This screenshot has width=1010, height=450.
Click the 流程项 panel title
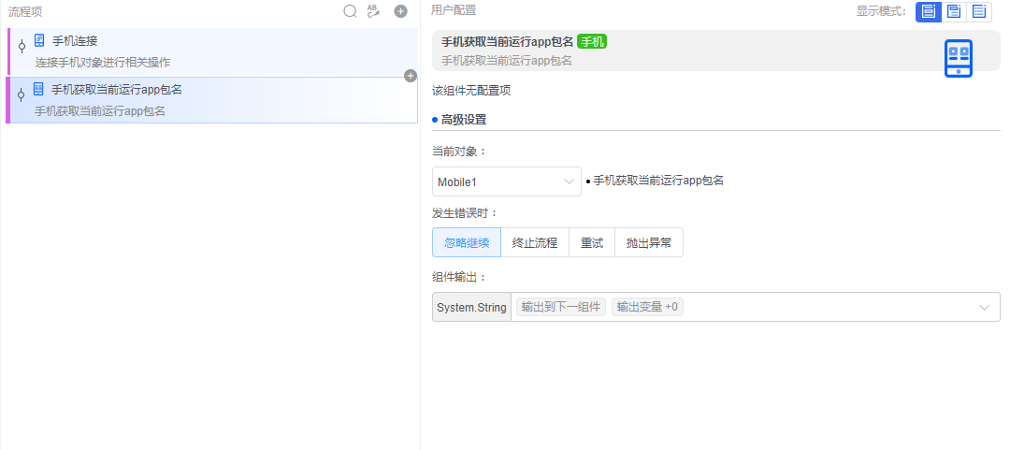coord(25,11)
